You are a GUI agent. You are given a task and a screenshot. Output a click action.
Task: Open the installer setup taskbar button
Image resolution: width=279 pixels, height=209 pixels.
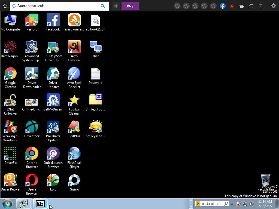click(x=24, y=204)
